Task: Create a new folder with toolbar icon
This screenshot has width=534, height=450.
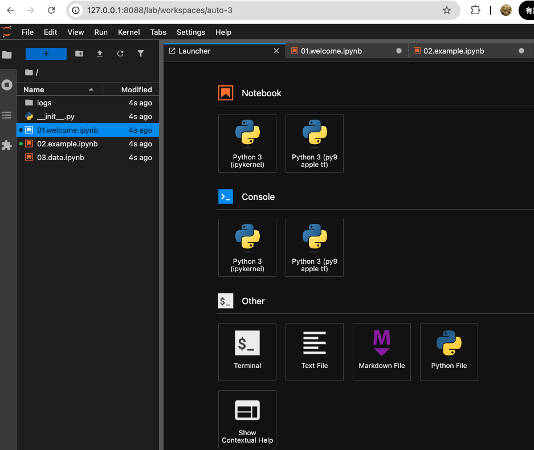Action: (79, 54)
